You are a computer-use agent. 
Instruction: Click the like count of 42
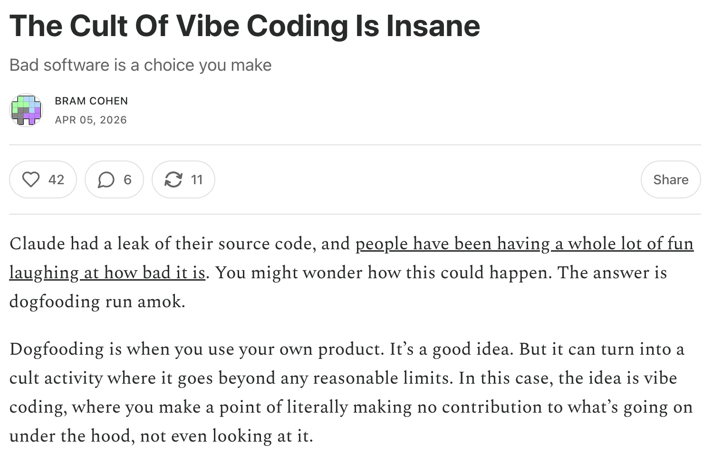[x=56, y=179]
